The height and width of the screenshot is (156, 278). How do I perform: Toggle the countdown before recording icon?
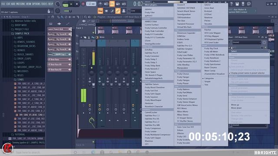coord(112,4)
